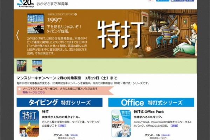
Task: Select the second carousel thumbnail (特打)
Action: 37,65
